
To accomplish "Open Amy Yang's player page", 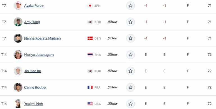I will [32, 22].
